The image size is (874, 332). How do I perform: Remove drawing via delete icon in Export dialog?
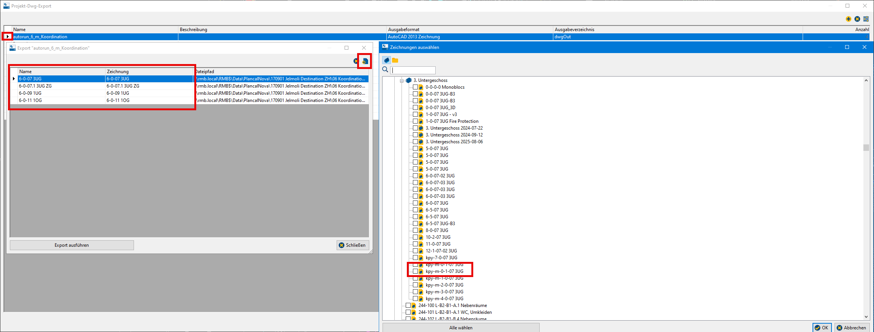[x=356, y=61]
